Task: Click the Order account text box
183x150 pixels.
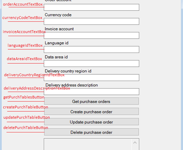Action: coord(91,7)
